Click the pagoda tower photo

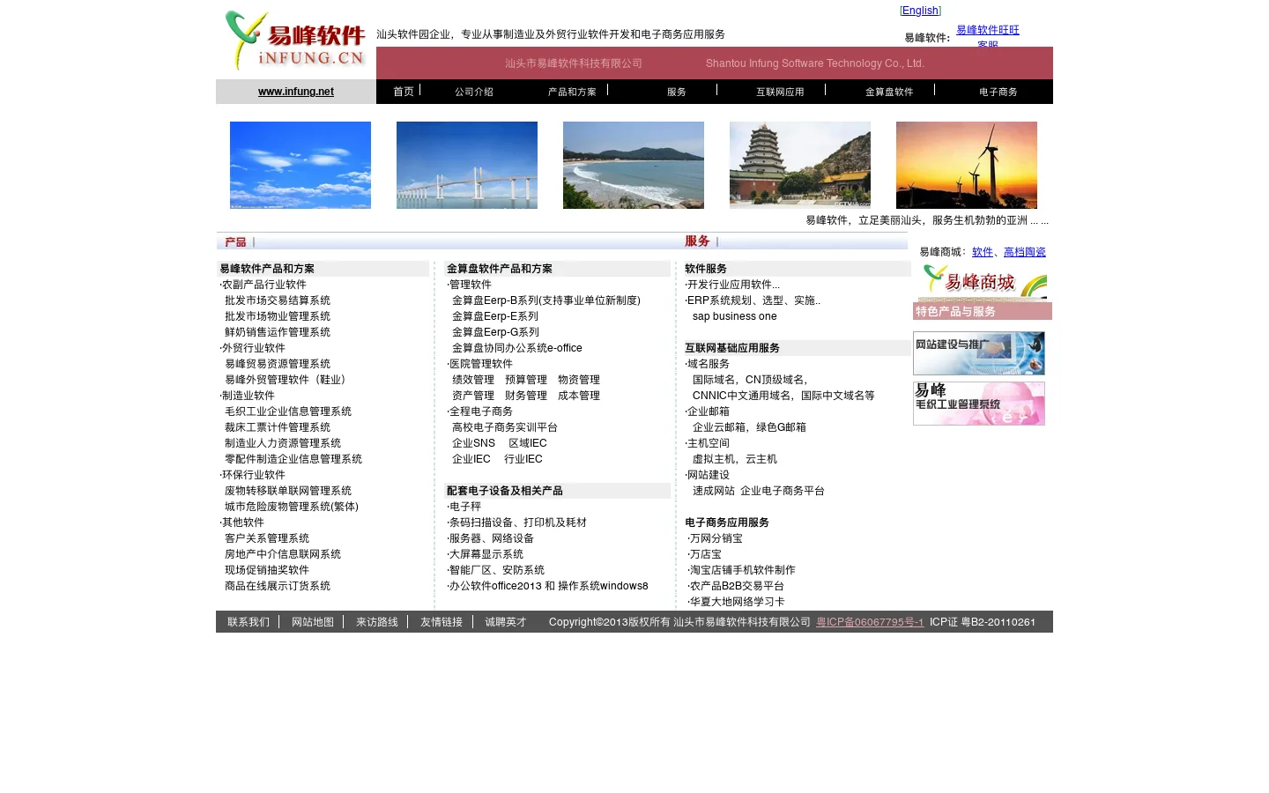[800, 165]
